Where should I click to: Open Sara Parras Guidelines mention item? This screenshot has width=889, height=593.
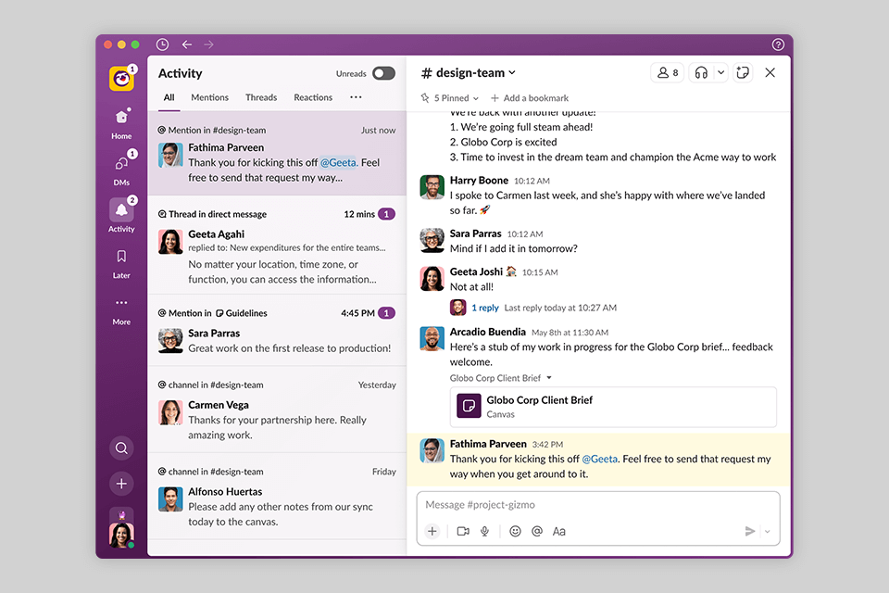click(x=277, y=330)
